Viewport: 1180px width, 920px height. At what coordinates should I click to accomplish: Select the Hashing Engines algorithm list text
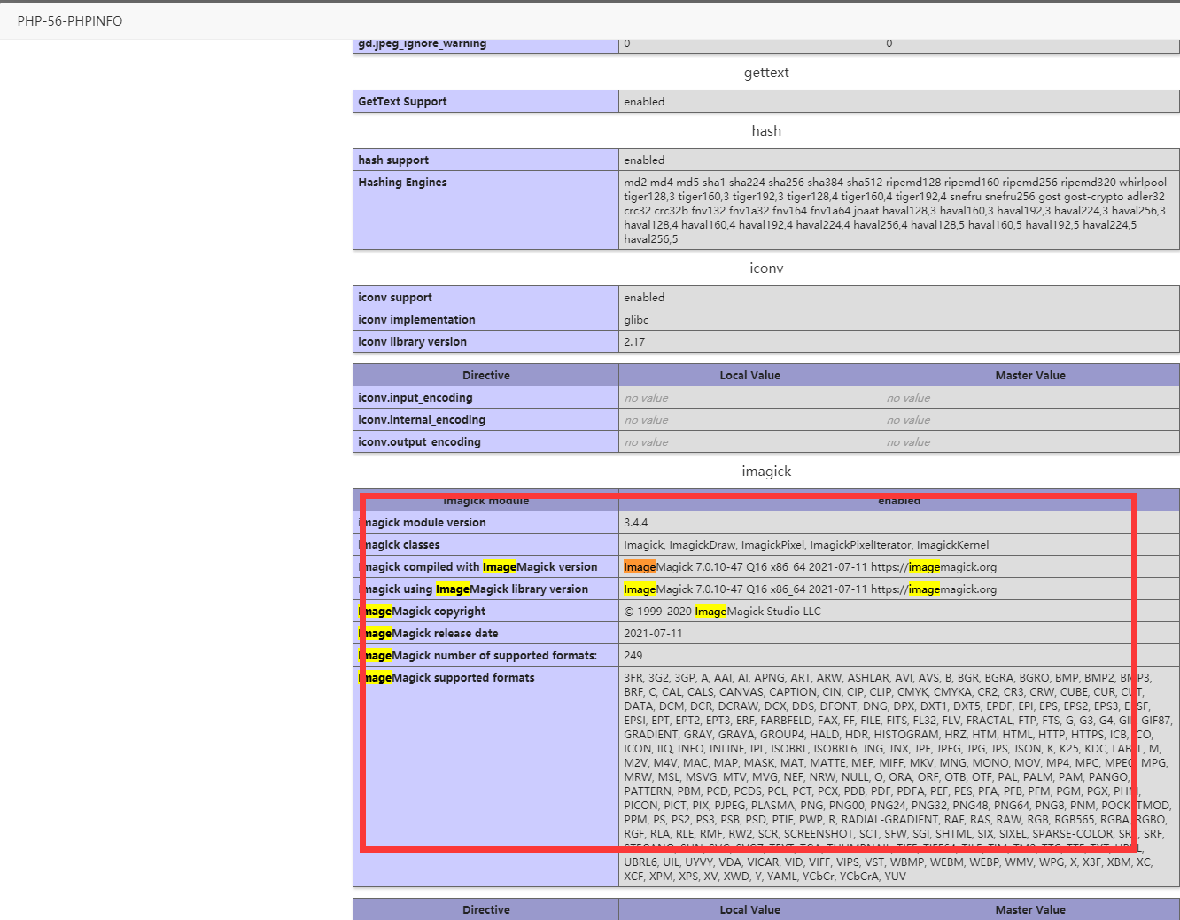coord(896,211)
